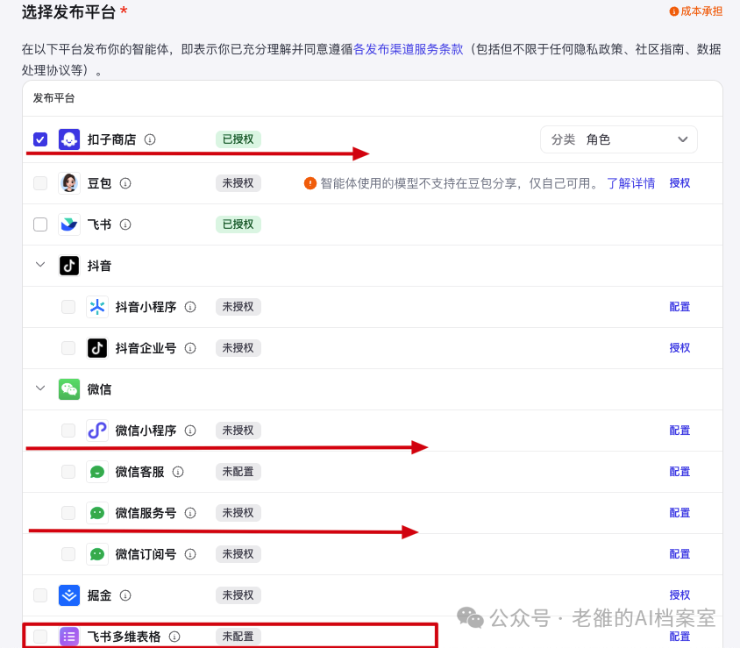This screenshot has width=740, height=648.
Task: Open the info tooltip beside 豆包
Action: (125, 183)
